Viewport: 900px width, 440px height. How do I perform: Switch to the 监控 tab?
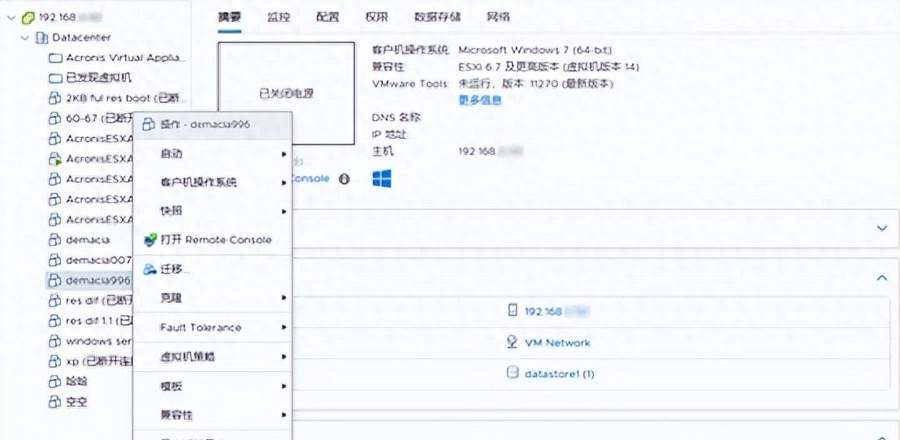(279, 16)
